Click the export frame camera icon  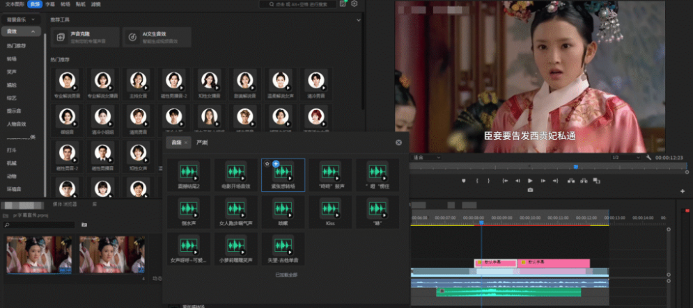tap(530, 190)
